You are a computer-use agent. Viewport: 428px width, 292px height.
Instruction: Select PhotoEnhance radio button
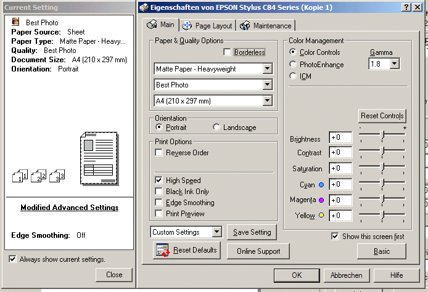point(293,64)
